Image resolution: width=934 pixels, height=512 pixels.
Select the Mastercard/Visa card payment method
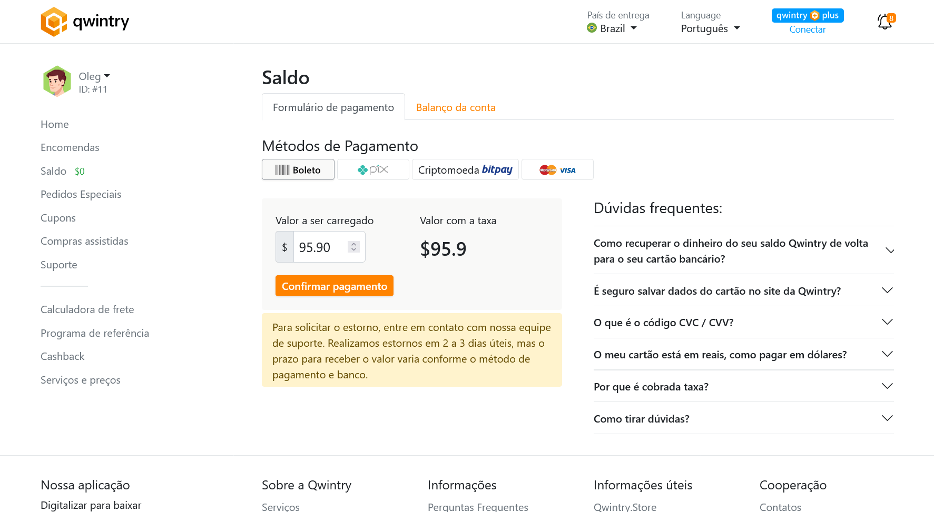(x=557, y=169)
